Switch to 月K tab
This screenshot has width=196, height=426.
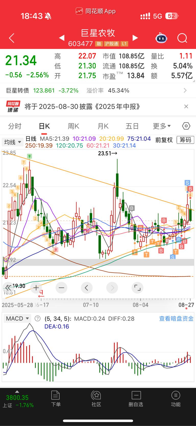[x=103, y=126]
